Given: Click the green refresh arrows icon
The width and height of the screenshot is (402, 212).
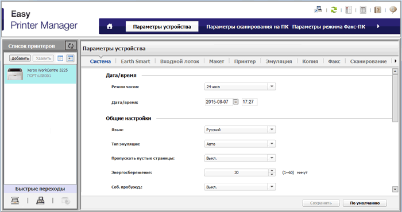Looking at the screenshot, I should pyautogui.click(x=334, y=10).
